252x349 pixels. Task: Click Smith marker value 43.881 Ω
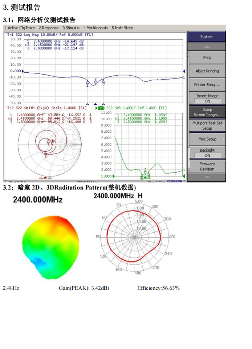click(x=56, y=115)
